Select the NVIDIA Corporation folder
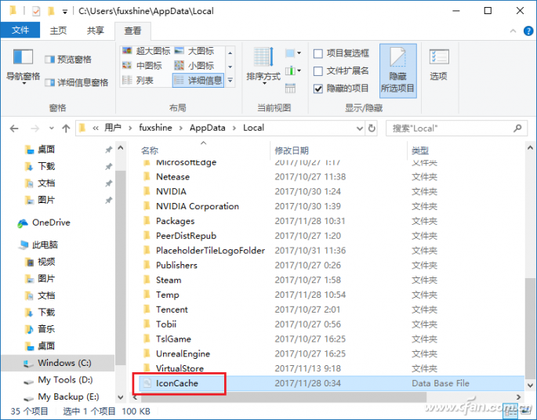Viewport: 537px width, 420px height. pos(198,206)
